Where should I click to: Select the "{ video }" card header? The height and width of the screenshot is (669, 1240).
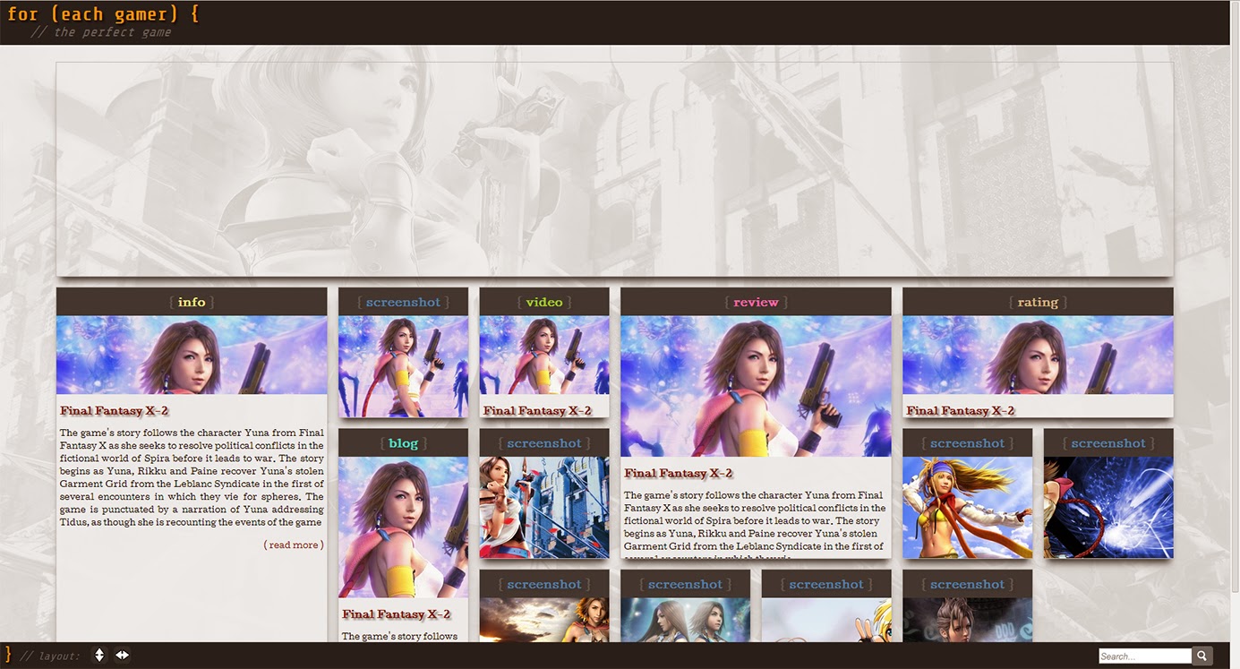tap(544, 302)
